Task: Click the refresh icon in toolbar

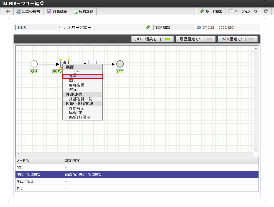Action: coord(266,11)
